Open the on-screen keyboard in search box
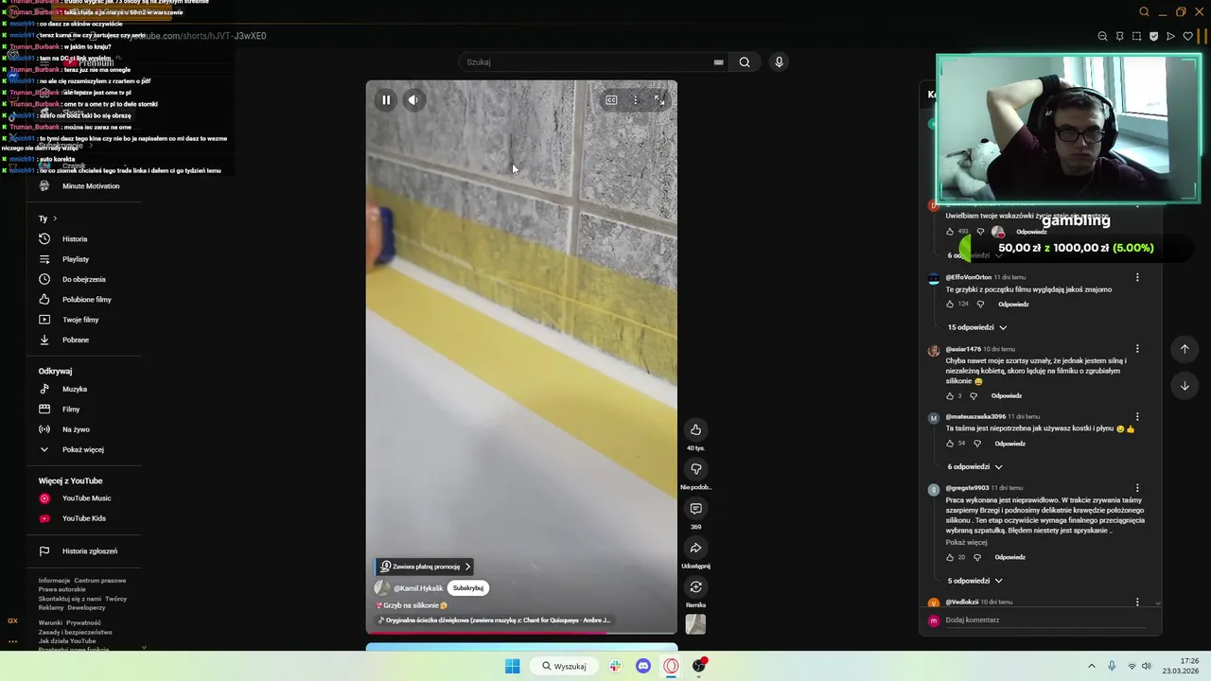The width and height of the screenshot is (1211, 681). coord(719,62)
